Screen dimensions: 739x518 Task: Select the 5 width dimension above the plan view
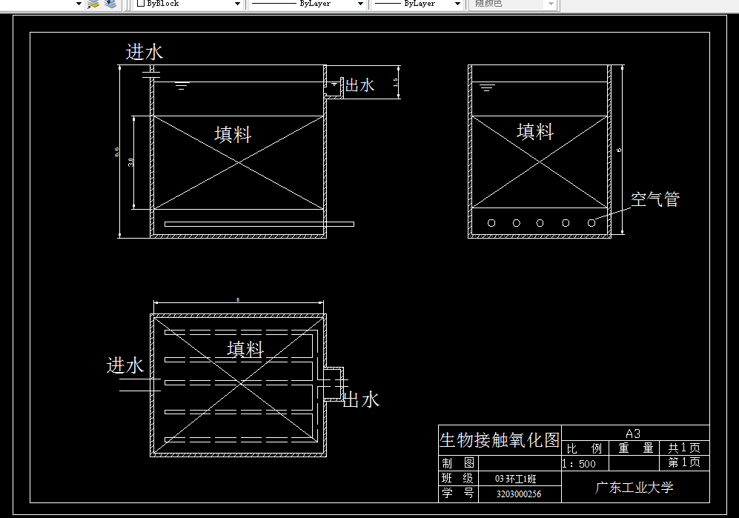238,299
